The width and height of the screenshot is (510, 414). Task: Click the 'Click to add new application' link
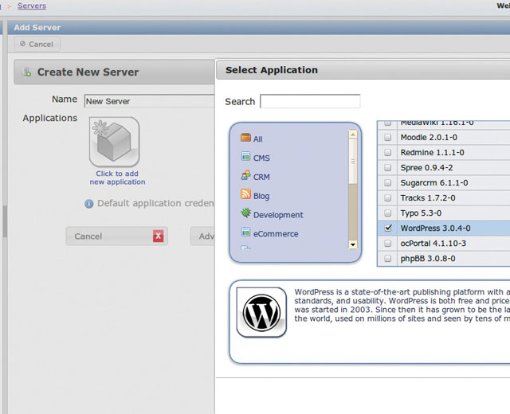click(x=117, y=178)
